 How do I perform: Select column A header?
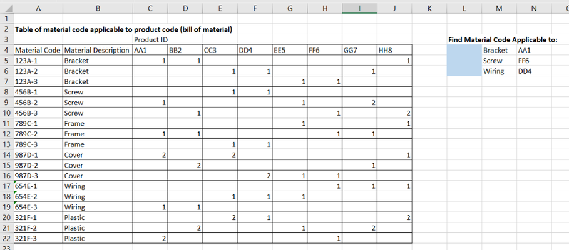[x=38, y=9]
